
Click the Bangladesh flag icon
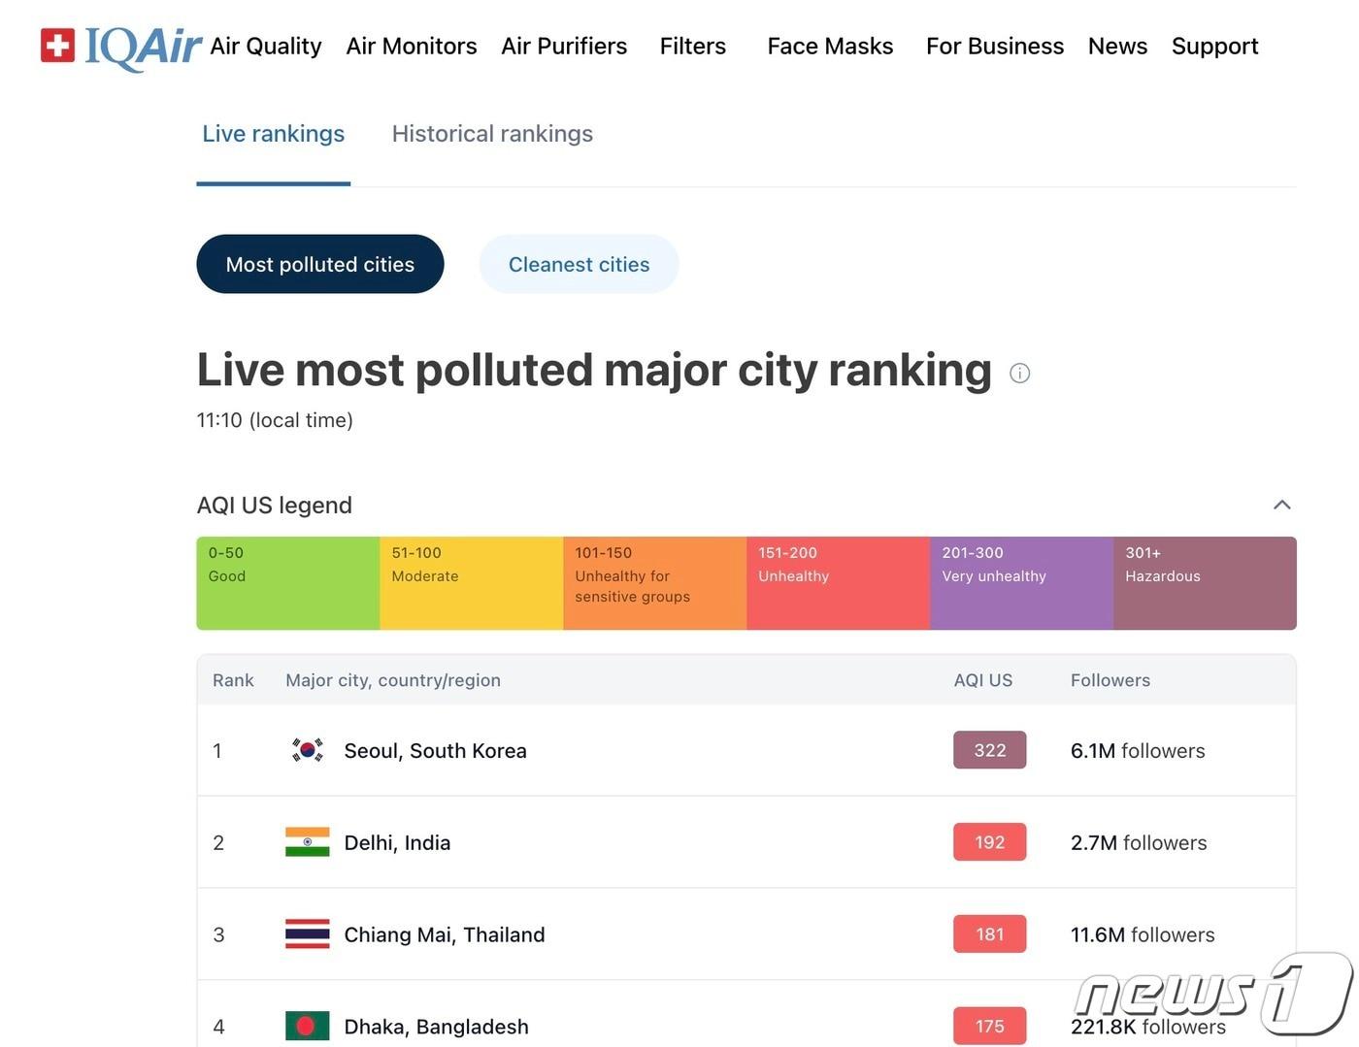pos(308,1026)
